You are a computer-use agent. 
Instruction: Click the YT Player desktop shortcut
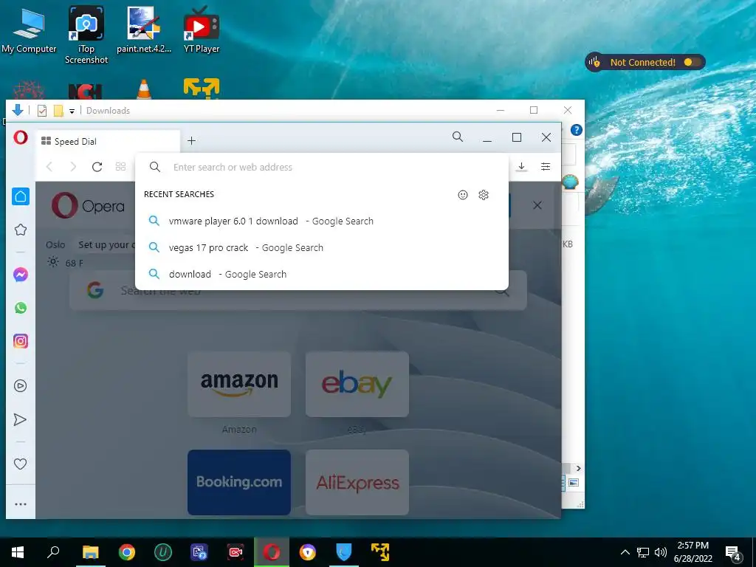click(x=201, y=30)
